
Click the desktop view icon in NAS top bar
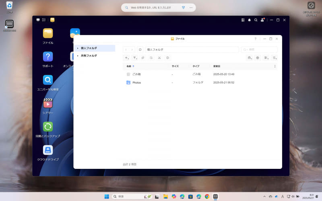pyautogui.click(x=38, y=20)
